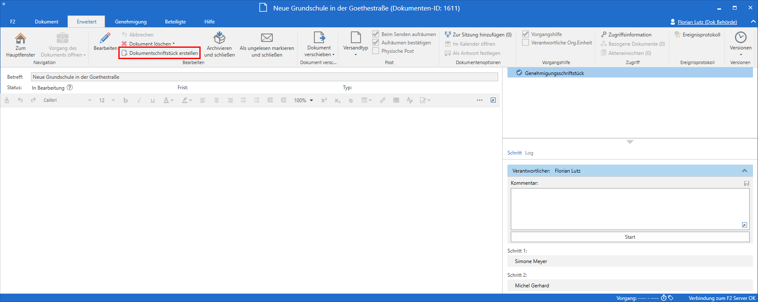
Task: Open the Versionen clock icon
Action: pyautogui.click(x=740, y=38)
